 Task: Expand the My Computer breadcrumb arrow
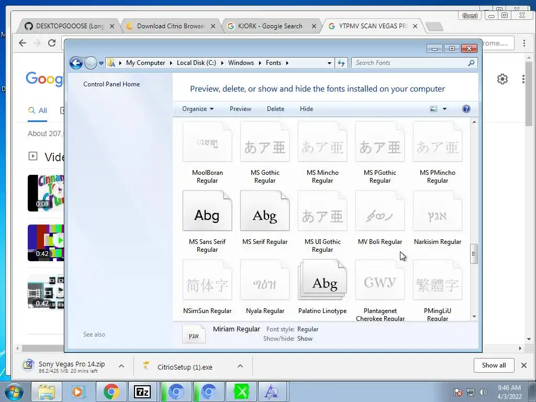click(171, 63)
